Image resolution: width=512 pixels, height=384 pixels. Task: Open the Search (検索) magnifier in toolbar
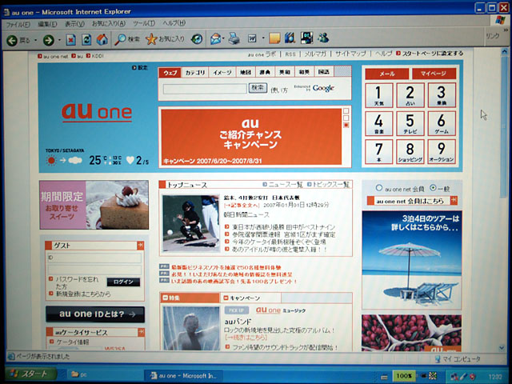coord(126,39)
